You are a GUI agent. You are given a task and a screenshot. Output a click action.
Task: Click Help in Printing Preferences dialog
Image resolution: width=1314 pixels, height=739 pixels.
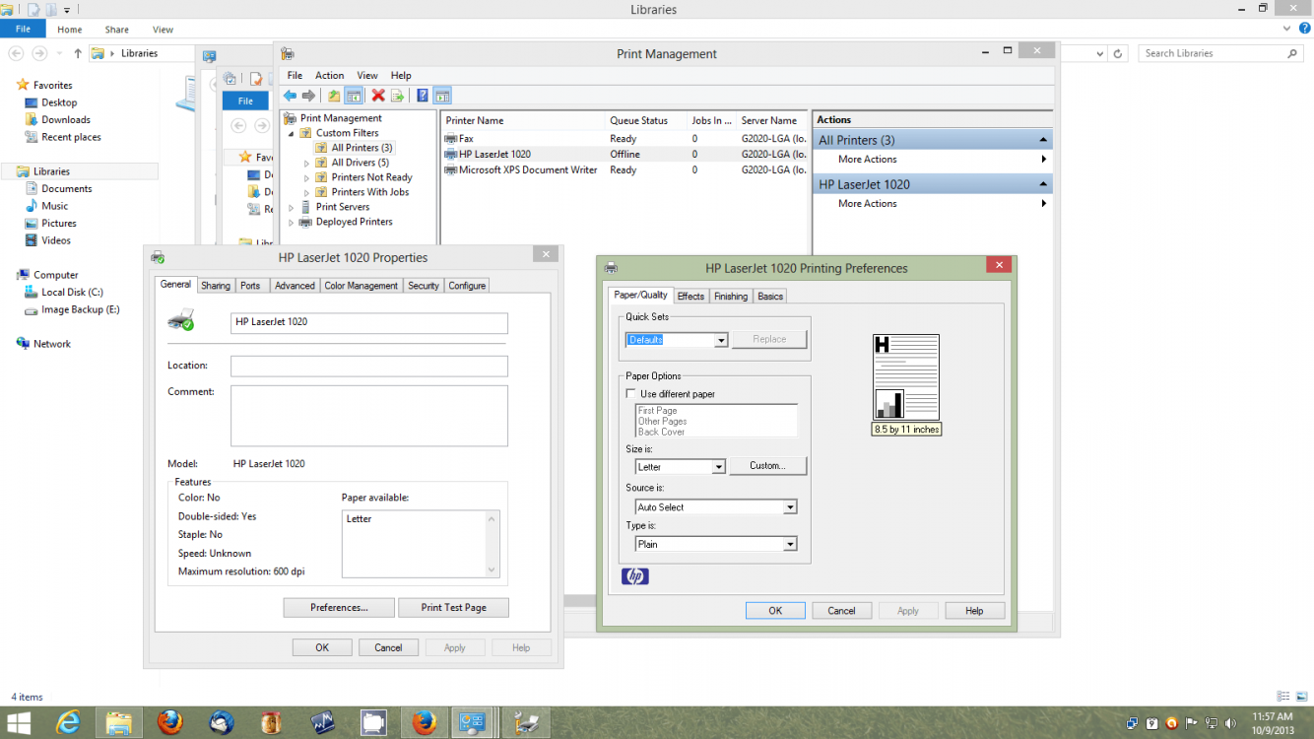[x=974, y=611]
